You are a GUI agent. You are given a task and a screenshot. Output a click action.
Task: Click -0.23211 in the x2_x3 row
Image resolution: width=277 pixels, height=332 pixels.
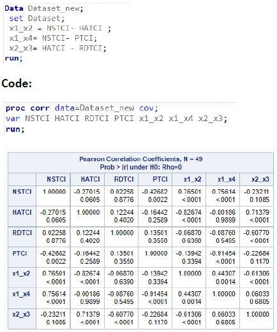pyautogui.click(x=53, y=314)
